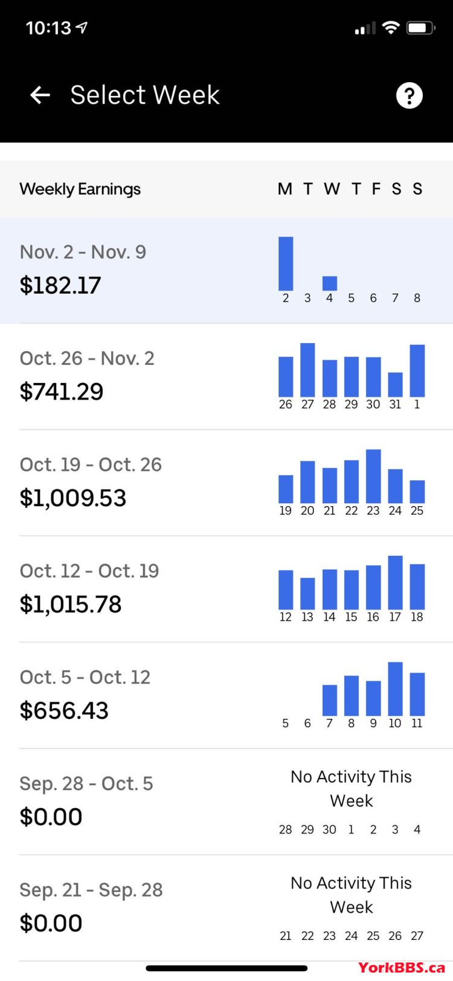The image size is (453, 981).
Task: Tap the bar above Oct 17
Action: 395,582
